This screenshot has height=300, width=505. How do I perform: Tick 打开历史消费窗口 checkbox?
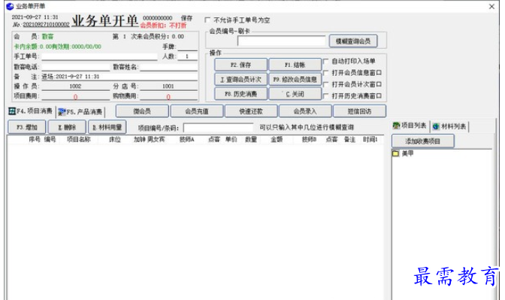tap(325, 96)
